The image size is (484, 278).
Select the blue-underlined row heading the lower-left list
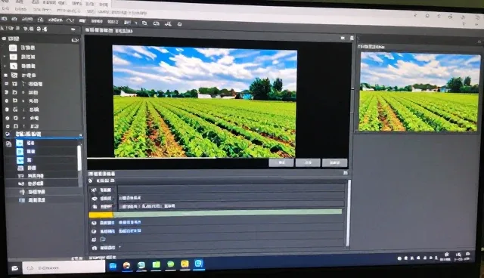tap(43, 134)
